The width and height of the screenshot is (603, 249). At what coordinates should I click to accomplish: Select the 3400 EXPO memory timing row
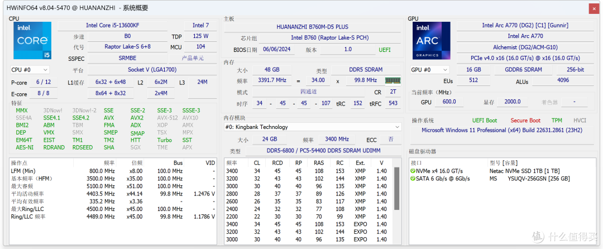click(309, 224)
